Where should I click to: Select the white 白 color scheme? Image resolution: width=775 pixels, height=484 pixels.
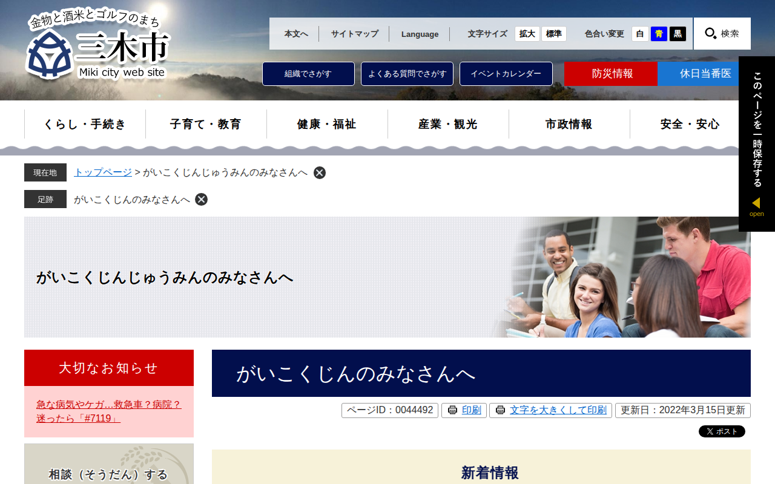coord(640,34)
